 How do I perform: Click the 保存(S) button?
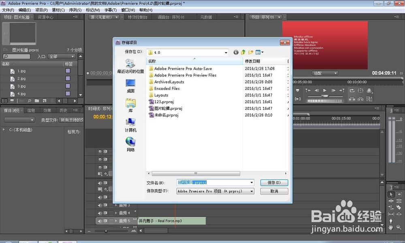(x=274, y=183)
